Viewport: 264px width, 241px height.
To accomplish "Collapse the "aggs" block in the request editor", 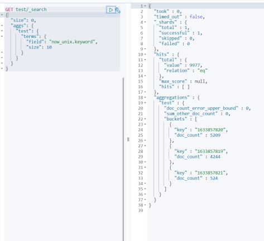I will click(x=2, y=26).
